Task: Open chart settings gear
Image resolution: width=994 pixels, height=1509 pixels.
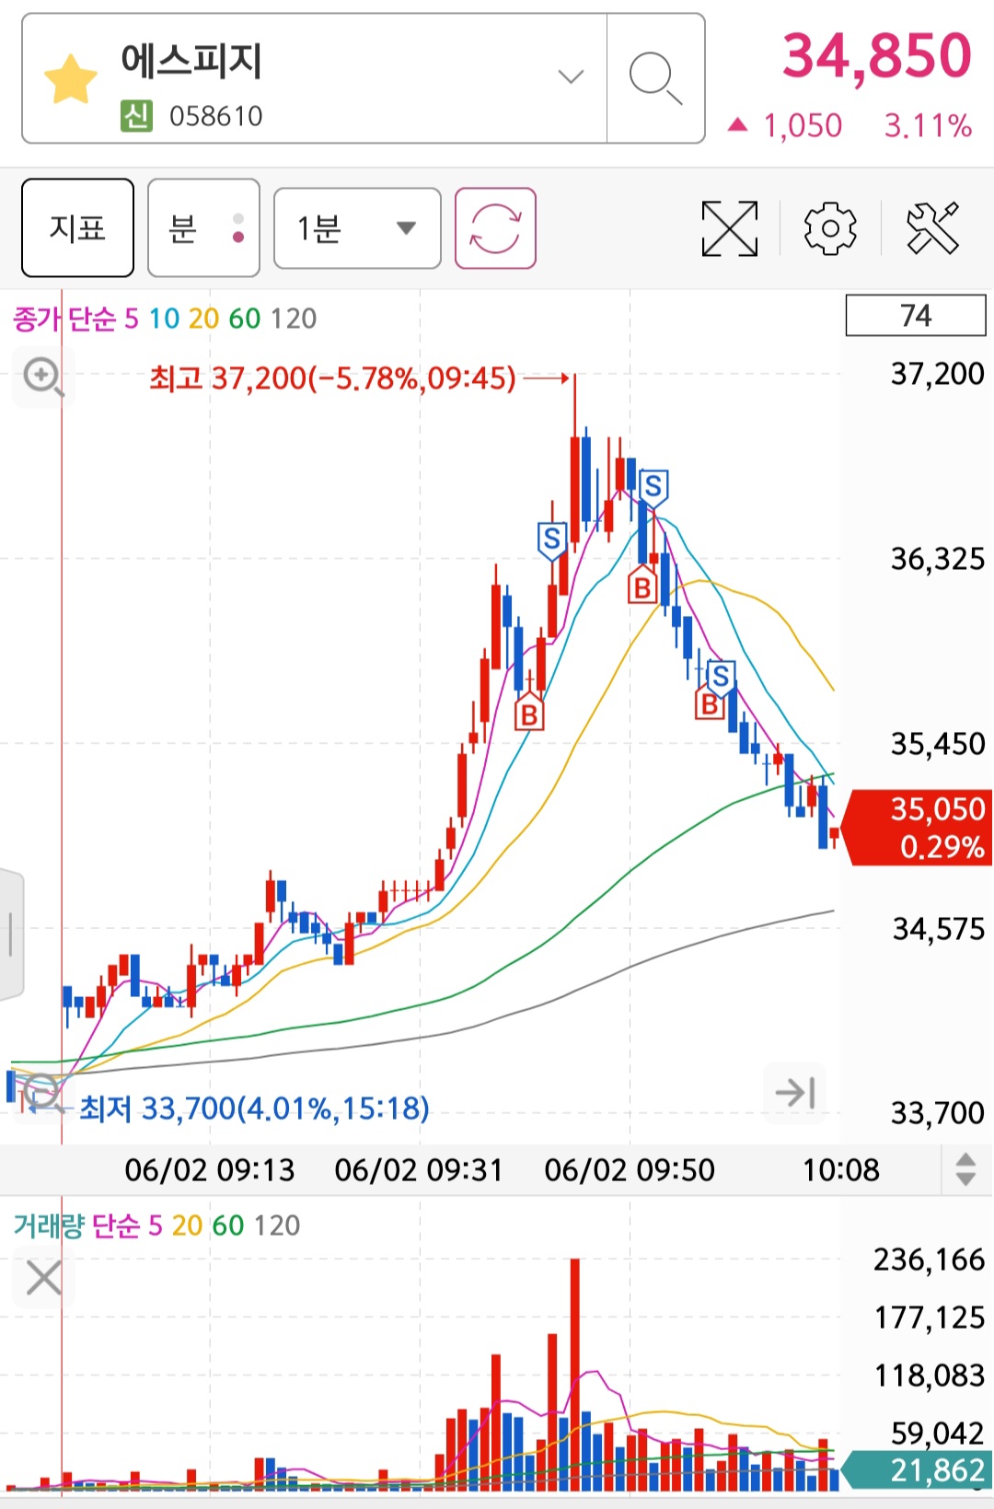Action: (x=830, y=228)
